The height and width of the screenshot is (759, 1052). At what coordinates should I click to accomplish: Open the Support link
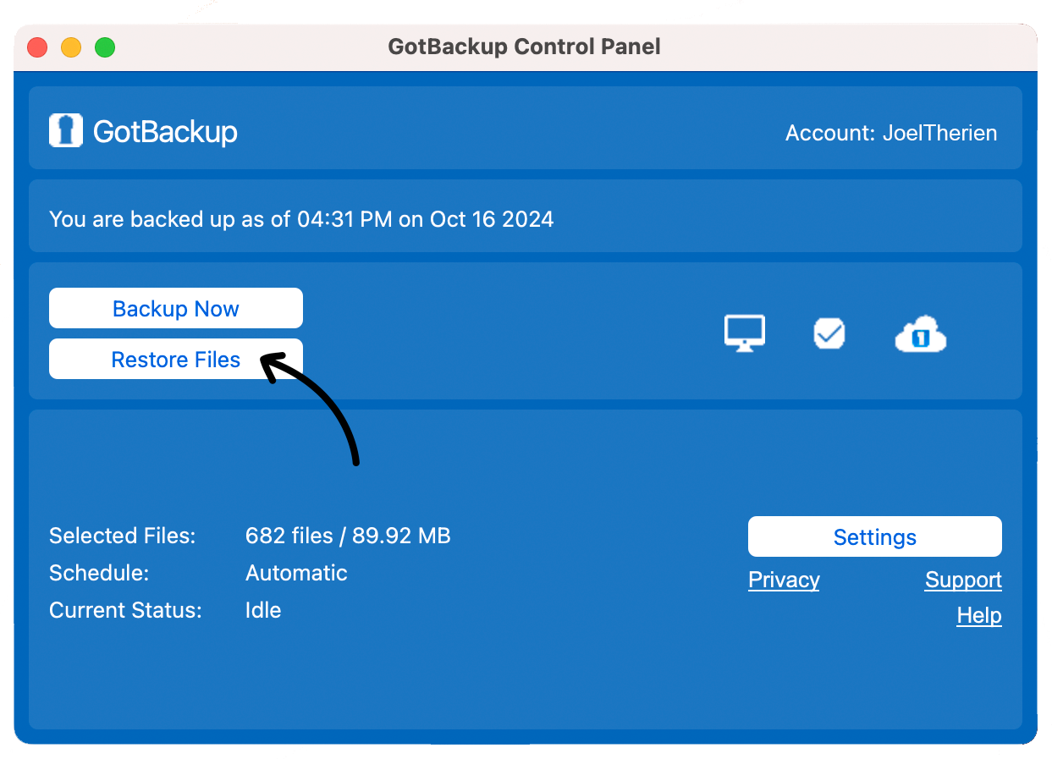tap(963, 580)
